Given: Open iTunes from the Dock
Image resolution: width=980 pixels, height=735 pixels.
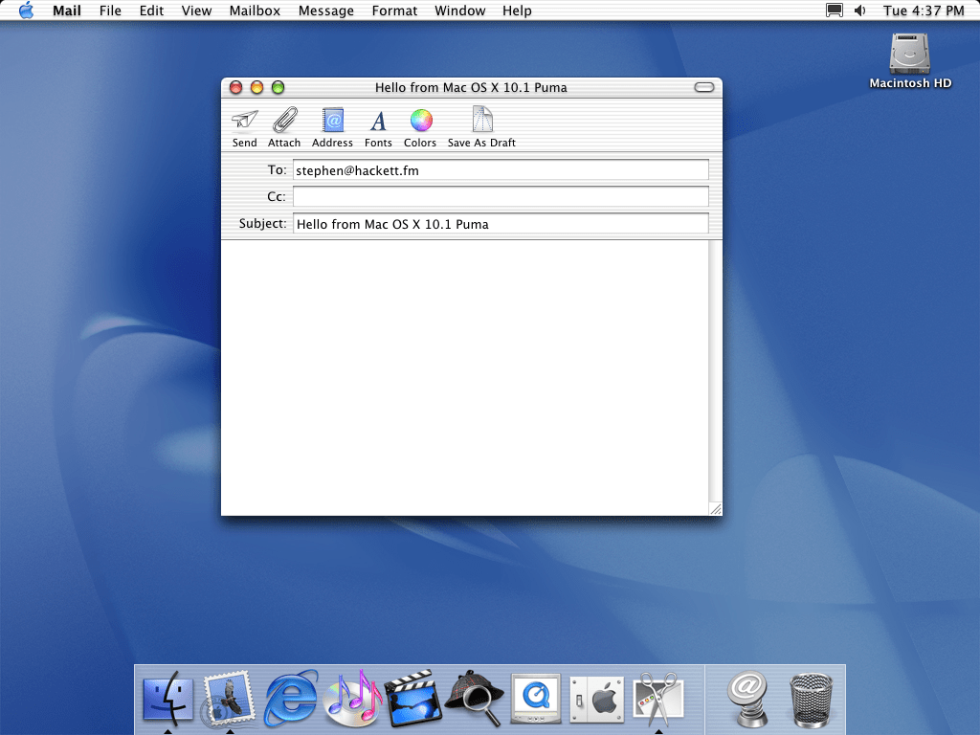Looking at the screenshot, I should coord(353,699).
